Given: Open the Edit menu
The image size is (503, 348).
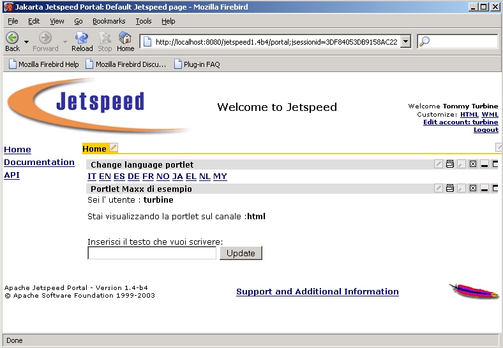Looking at the screenshot, I should click(34, 21).
